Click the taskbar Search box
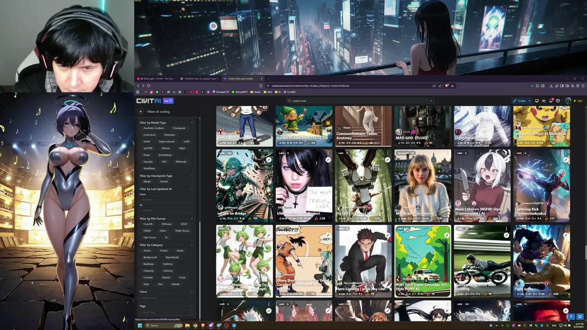The height and width of the screenshot is (330, 587). coord(164,325)
